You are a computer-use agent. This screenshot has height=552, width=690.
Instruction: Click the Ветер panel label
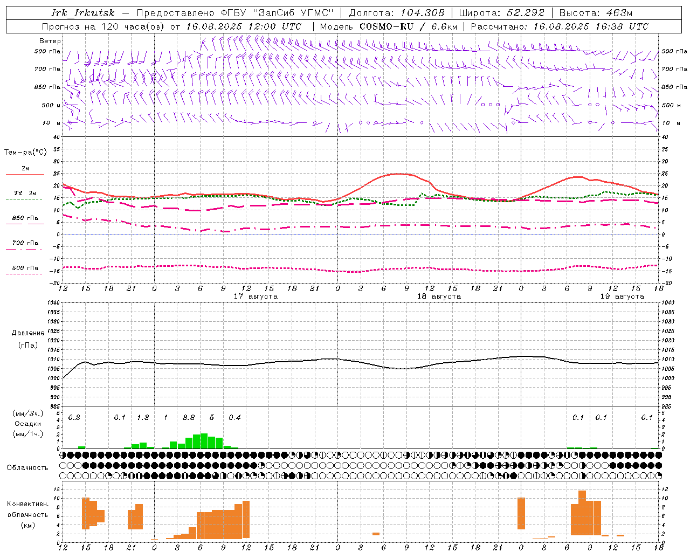(x=50, y=41)
